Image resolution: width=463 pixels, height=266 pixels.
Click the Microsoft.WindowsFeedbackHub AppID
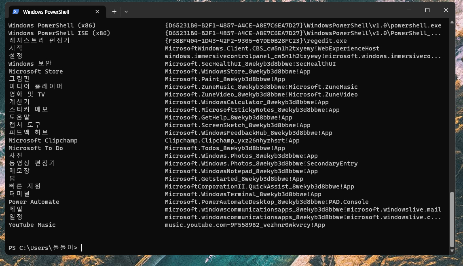click(x=248, y=133)
